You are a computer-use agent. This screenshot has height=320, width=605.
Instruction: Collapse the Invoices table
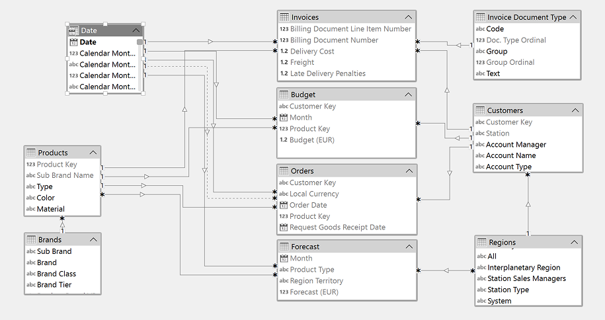click(408, 17)
